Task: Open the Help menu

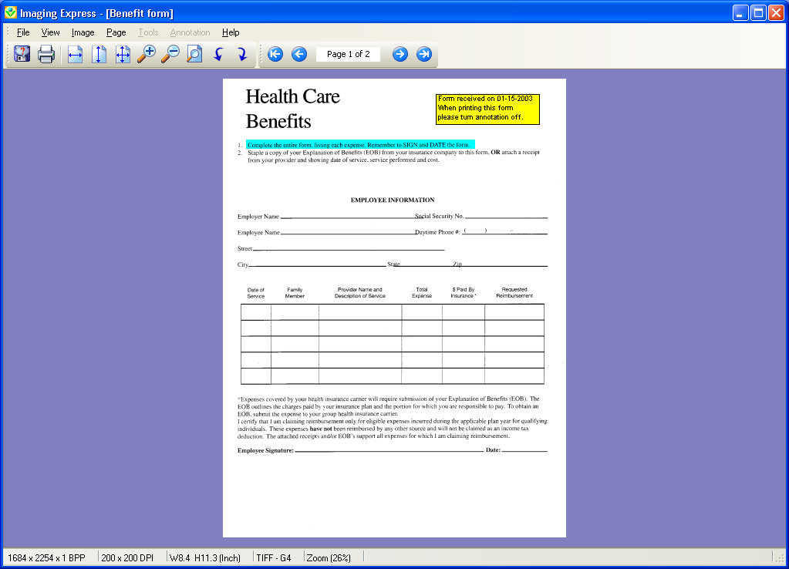Action: pyautogui.click(x=231, y=32)
